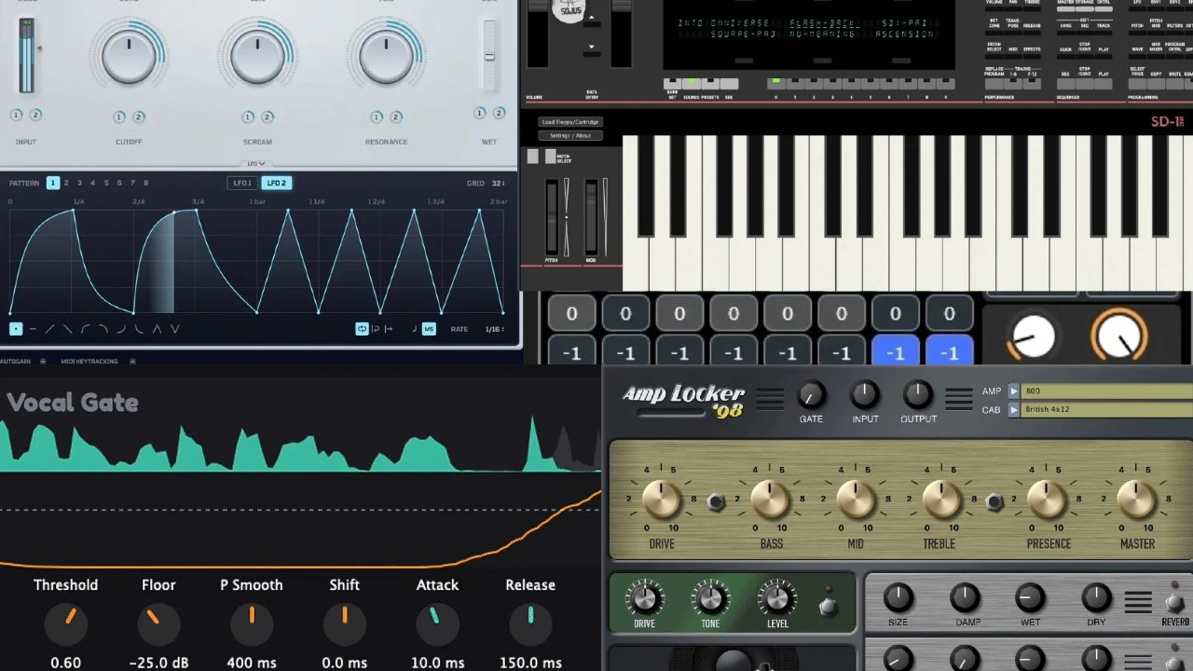Select the ramp down LFO shape

(x=67, y=329)
